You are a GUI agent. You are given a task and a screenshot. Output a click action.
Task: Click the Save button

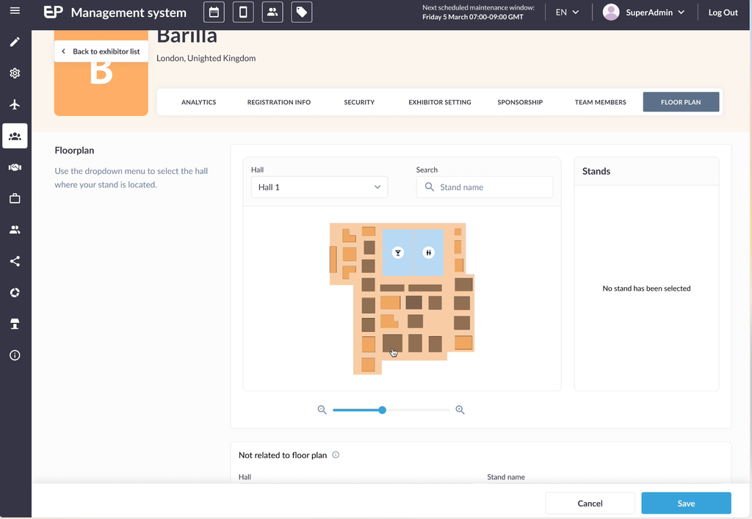685,504
